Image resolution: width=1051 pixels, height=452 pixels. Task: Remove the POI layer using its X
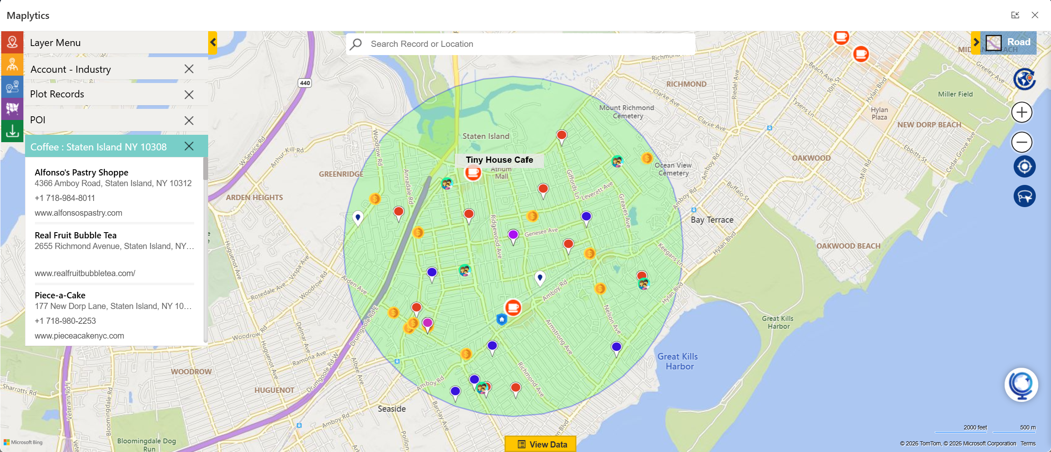[x=189, y=120]
